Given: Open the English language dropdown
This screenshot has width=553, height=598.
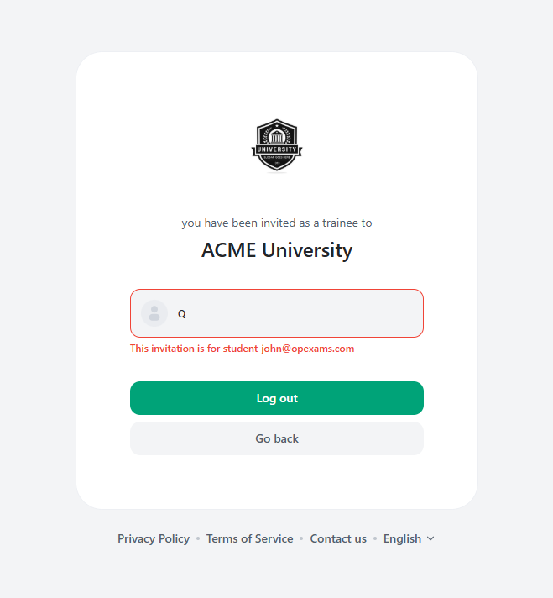Looking at the screenshot, I should coord(403,539).
